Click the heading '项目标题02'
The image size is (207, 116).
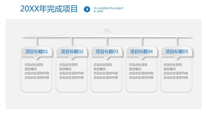(72, 52)
